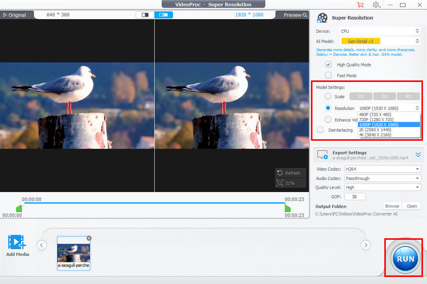Image resolution: width=427 pixels, height=284 pixels.
Task: Go to previous media with left arrow
Action: (41, 245)
